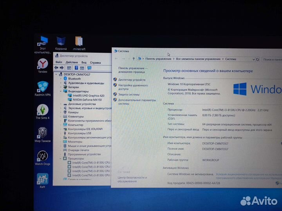Click the forward arrow in Device Manager toolbar
Viewport: 282px width, 211px height.
click(62, 68)
